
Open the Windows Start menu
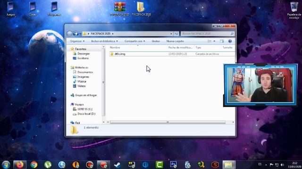point(6,165)
